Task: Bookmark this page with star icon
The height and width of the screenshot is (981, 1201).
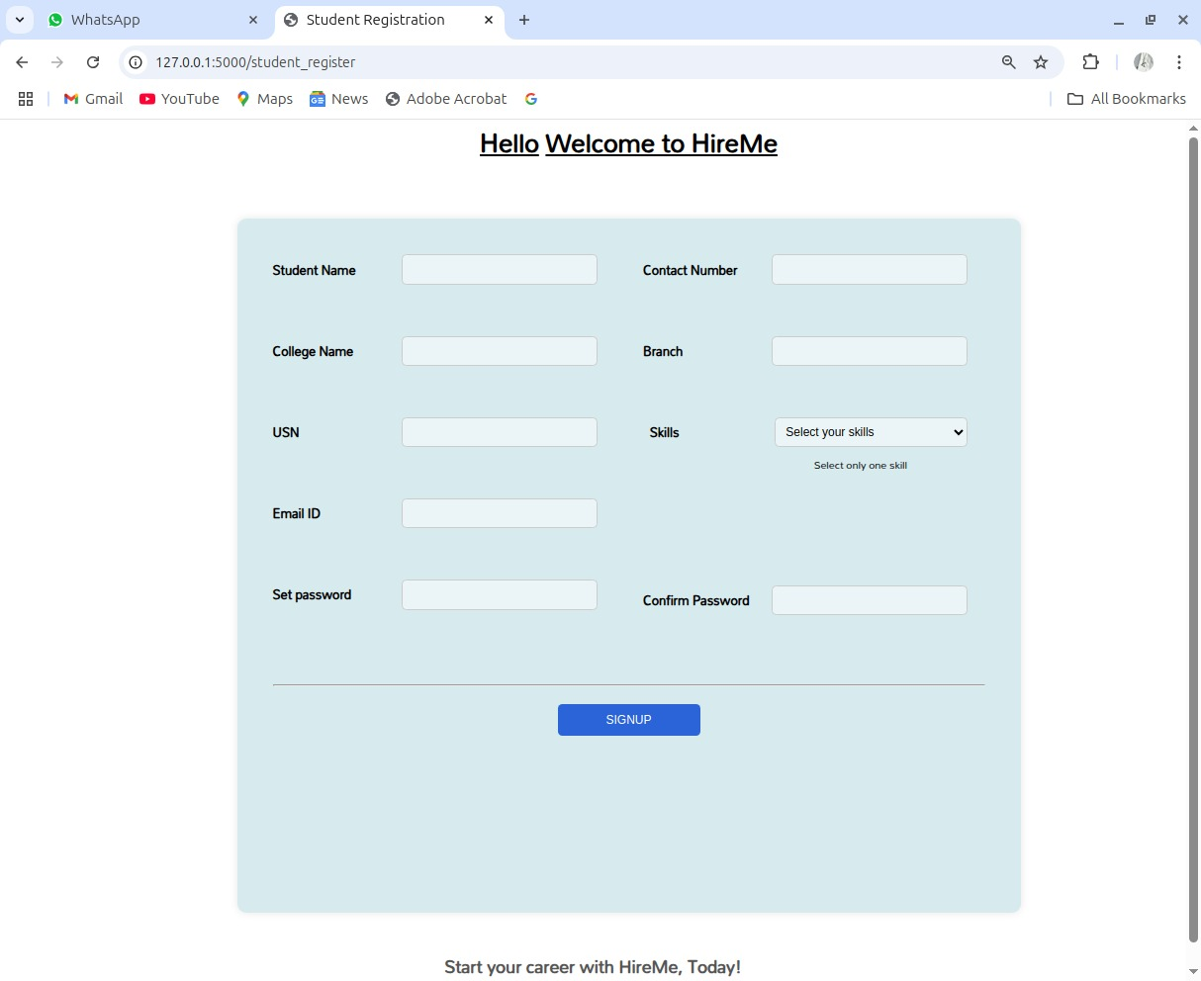Action: click(x=1041, y=62)
